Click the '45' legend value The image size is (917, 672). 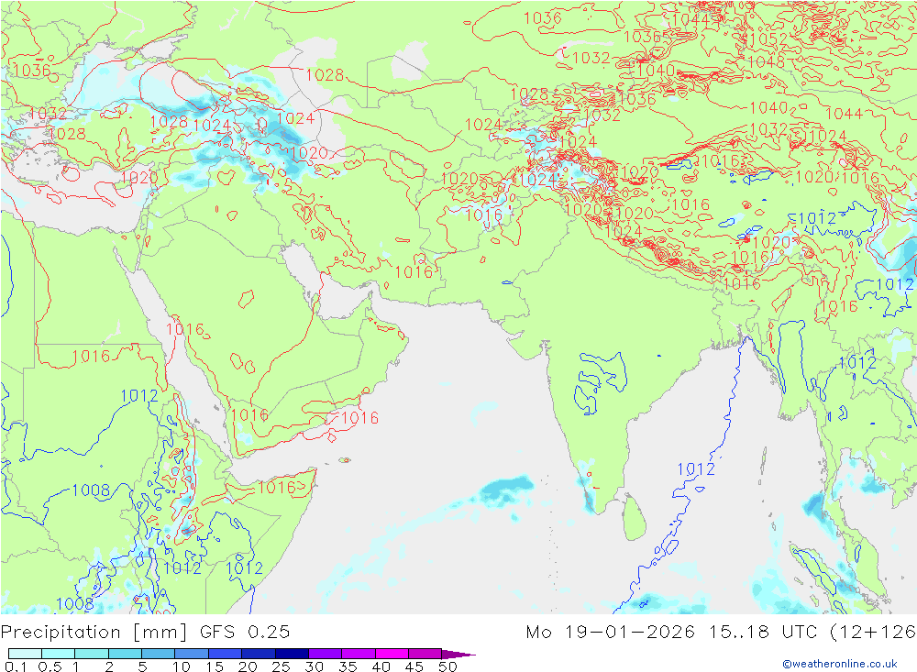[414, 666]
